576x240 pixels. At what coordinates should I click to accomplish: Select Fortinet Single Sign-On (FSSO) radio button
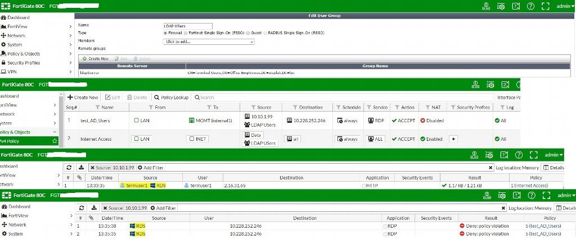(x=186, y=33)
